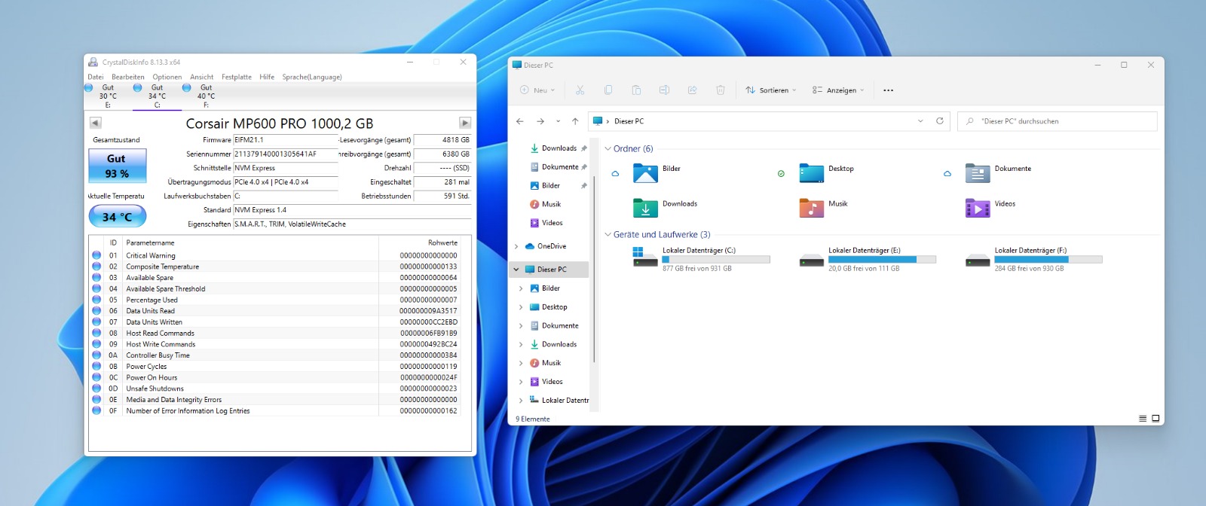Expand Musik under Dieser PC
The width and height of the screenshot is (1206, 506).
[521, 363]
